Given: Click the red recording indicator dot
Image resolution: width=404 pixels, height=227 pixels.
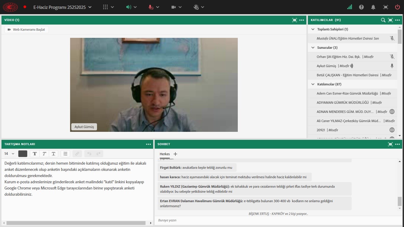Looking at the screenshot, I should pos(25,7).
